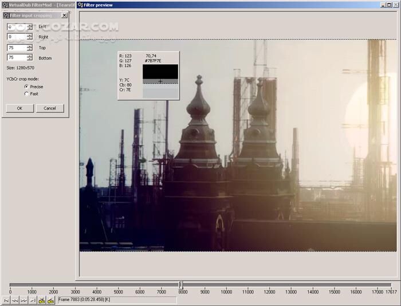Decrease the Bottom crop value spinner
The image size is (401, 306).
pos(30,60)
